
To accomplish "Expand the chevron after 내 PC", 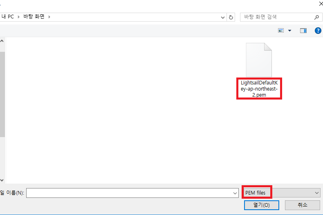I will tap(18, 17).
